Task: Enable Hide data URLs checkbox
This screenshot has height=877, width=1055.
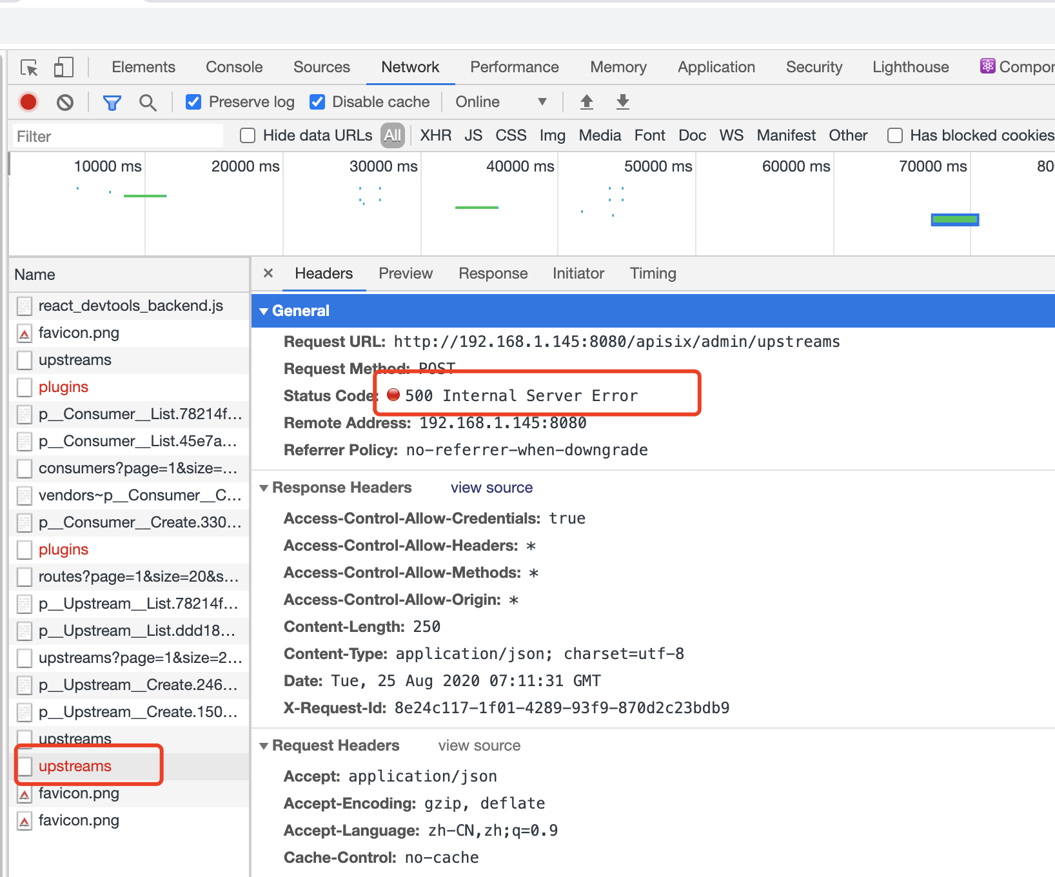Action: pos(248,135)
